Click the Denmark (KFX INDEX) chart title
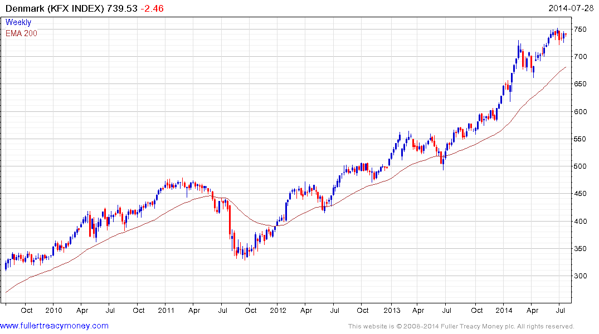599x334 pixels. coord(55,8)
